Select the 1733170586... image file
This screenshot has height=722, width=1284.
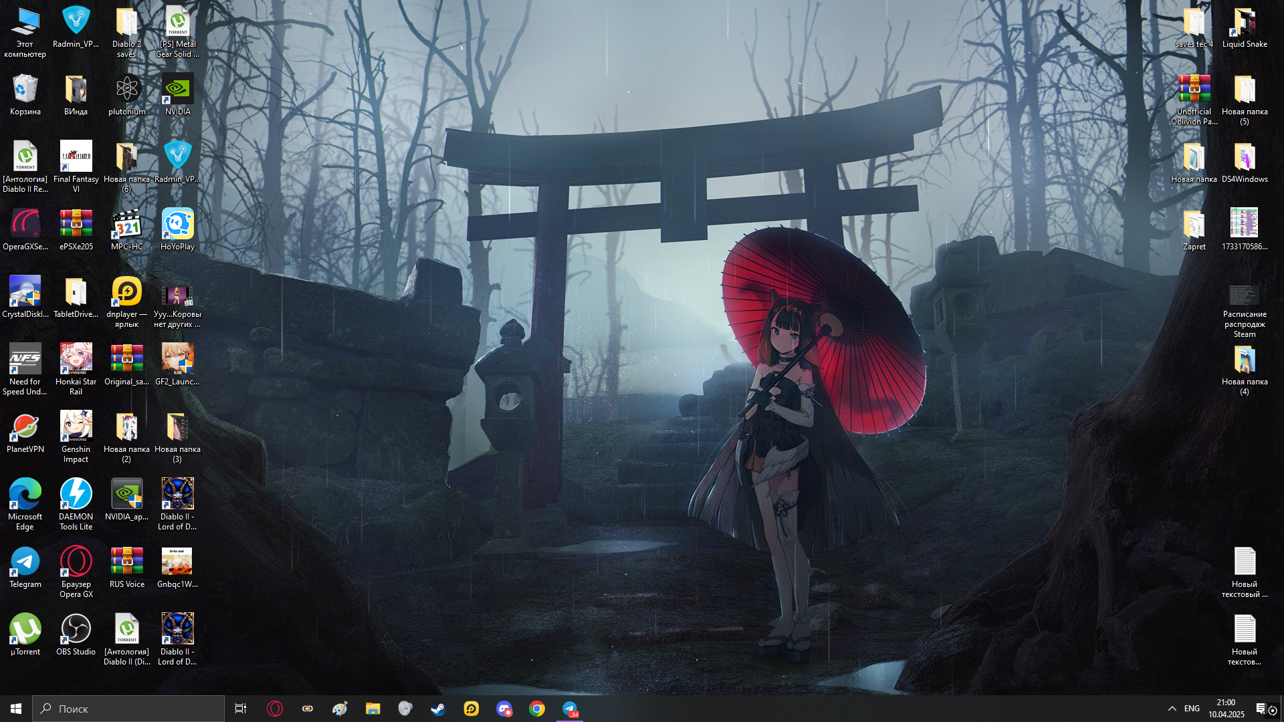point(1245,230)
